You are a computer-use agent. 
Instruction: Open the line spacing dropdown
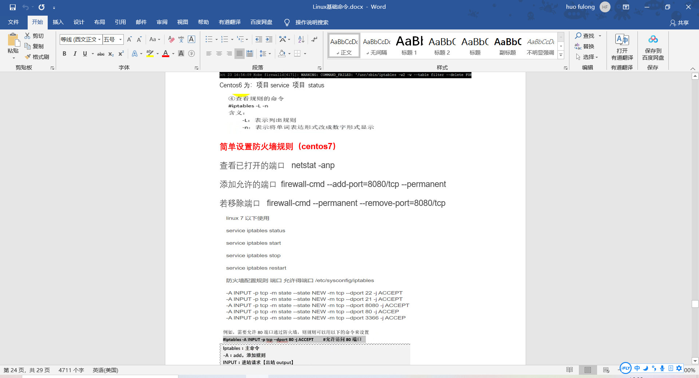coord(265,53)
